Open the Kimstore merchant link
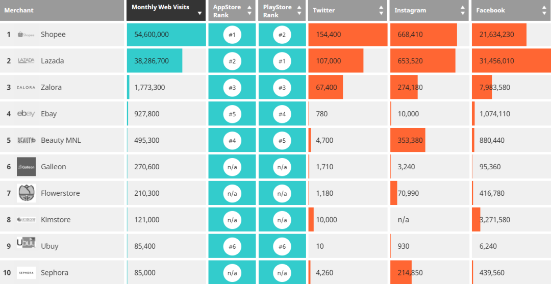The height and width of the screenshot is (284, 551). [56, 220]
